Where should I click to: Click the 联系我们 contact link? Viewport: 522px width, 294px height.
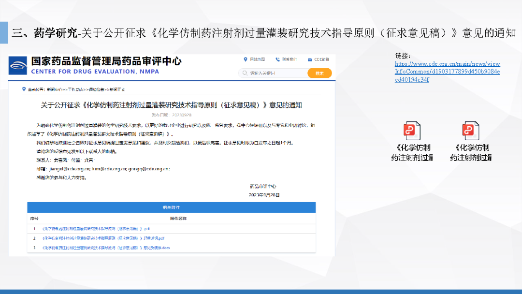click(x=290, y=59)
